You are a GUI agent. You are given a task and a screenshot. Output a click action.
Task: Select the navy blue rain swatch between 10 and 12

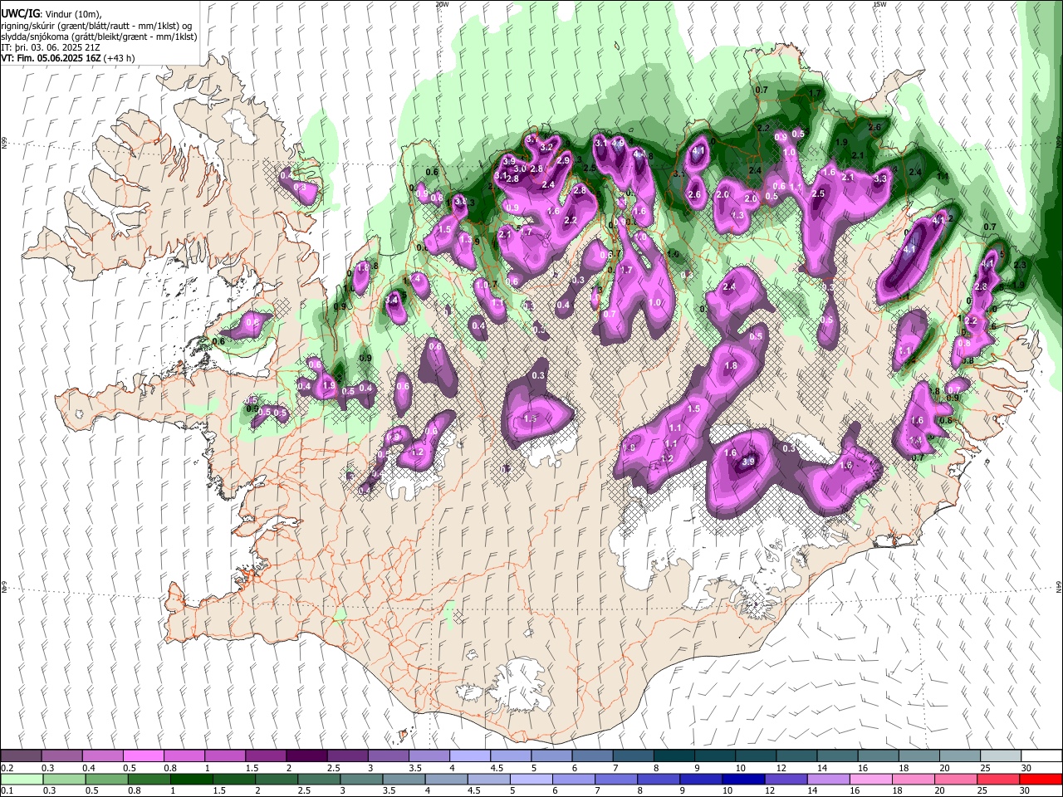(x=743, y=779)
